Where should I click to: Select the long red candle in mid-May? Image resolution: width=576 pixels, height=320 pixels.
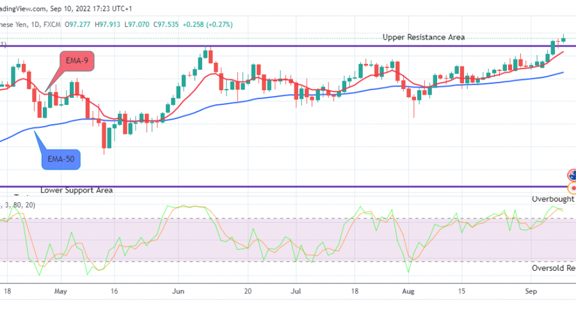[x=104, y=136]
